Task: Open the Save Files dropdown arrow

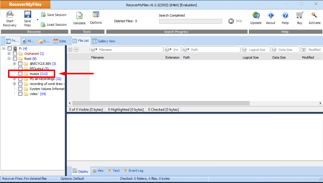Action: (37, 20)
